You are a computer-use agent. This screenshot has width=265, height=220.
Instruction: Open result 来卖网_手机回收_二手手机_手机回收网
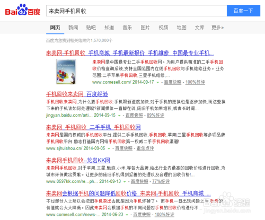coord(93,127)
